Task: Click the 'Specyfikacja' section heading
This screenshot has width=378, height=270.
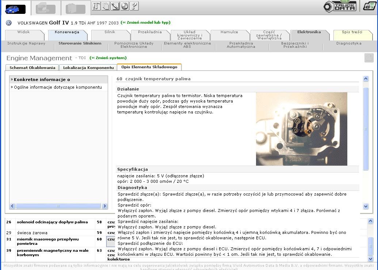Action: pos(132,169)
